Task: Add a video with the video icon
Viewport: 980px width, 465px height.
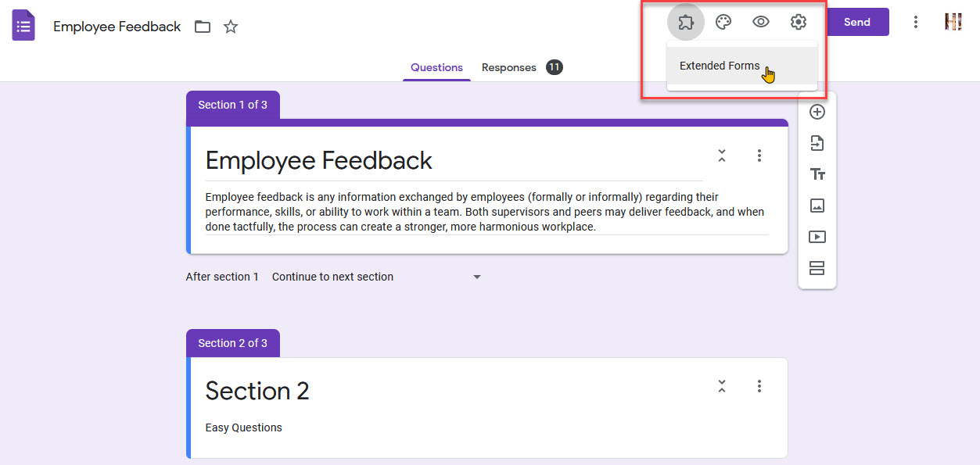Action: pos(817,237)
